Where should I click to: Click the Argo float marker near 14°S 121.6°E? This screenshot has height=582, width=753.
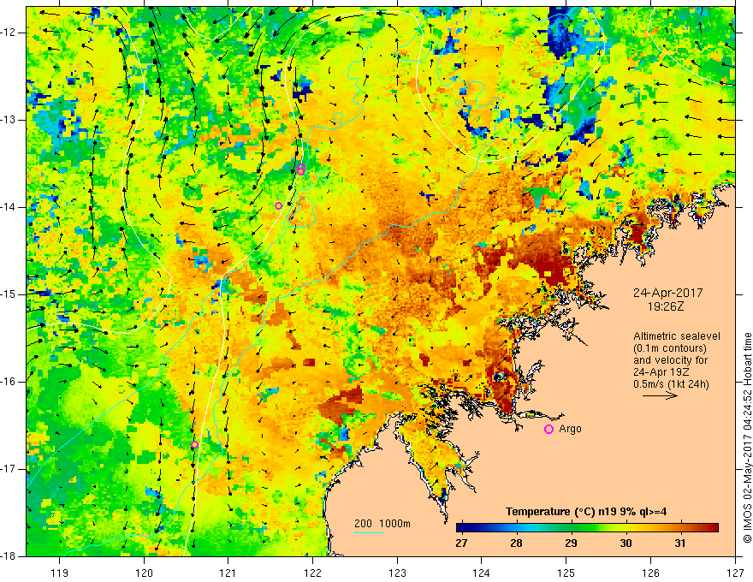(x=279, y=206)
